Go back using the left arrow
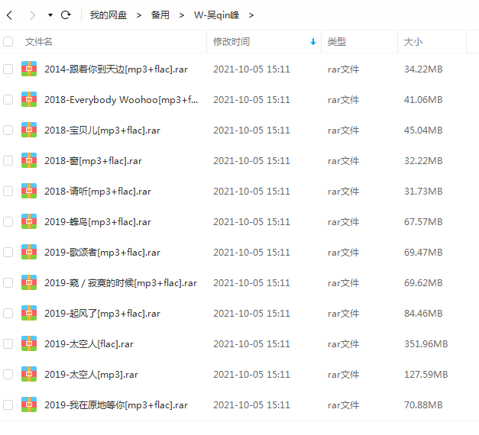The height and width of the screenshot is (435, 479). [x=10, y=15]
